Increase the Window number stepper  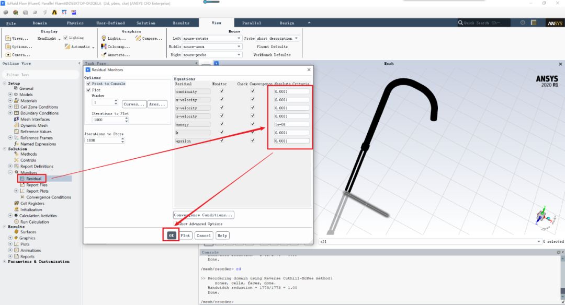coord(116,101)
